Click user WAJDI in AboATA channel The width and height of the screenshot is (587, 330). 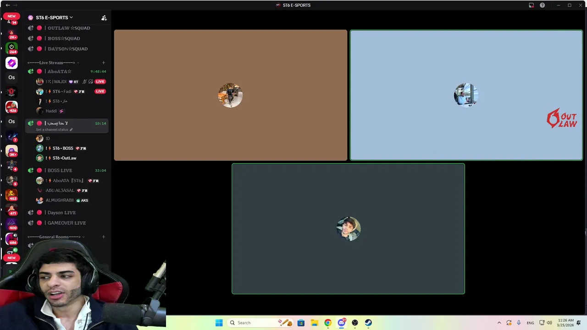[x=56, y=82]
